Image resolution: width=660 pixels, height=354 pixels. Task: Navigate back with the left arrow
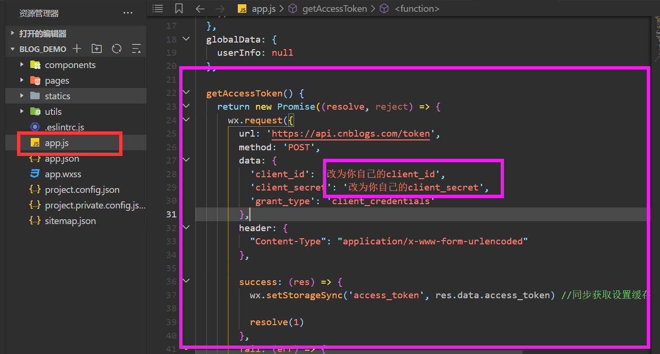pos(200,9)
